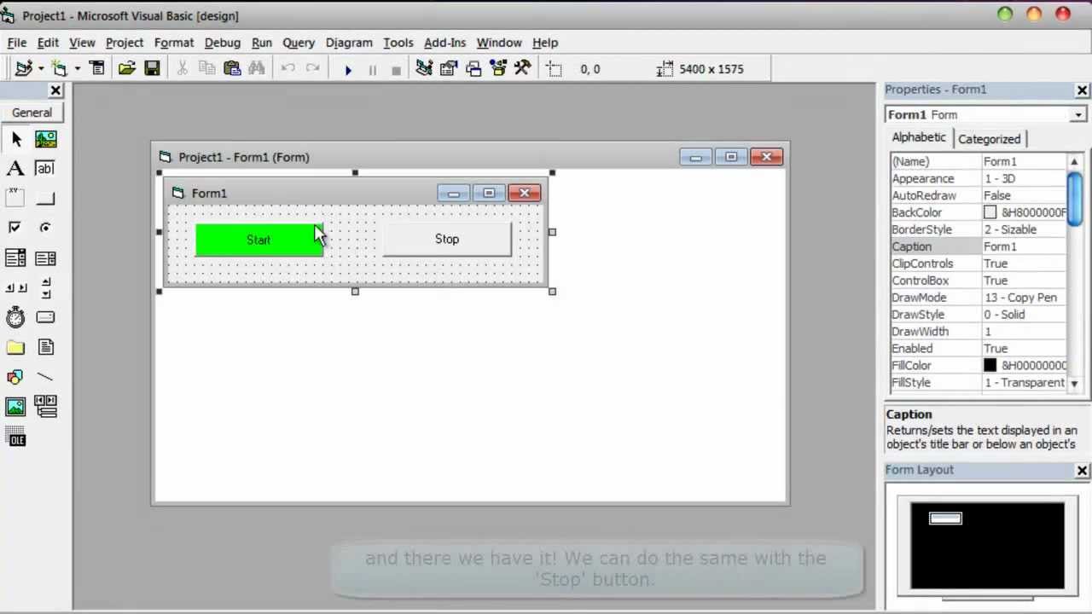
Task: Expand the Add Form dropdown arrow
Action: (x=77, y=69)
